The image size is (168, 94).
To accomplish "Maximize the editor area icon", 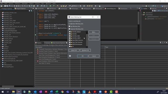I will tap(139, 8).
